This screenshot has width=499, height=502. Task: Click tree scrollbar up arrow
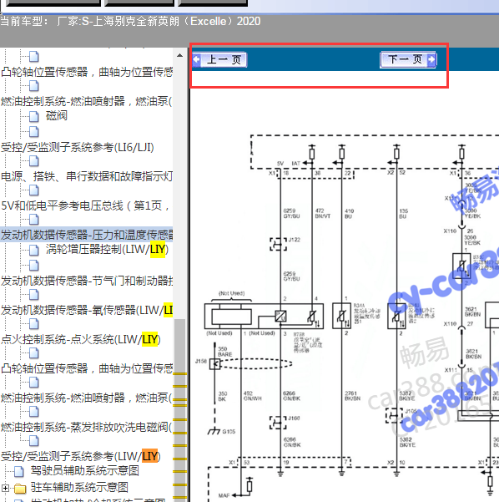pyautogui.click(x=180, y=55)
